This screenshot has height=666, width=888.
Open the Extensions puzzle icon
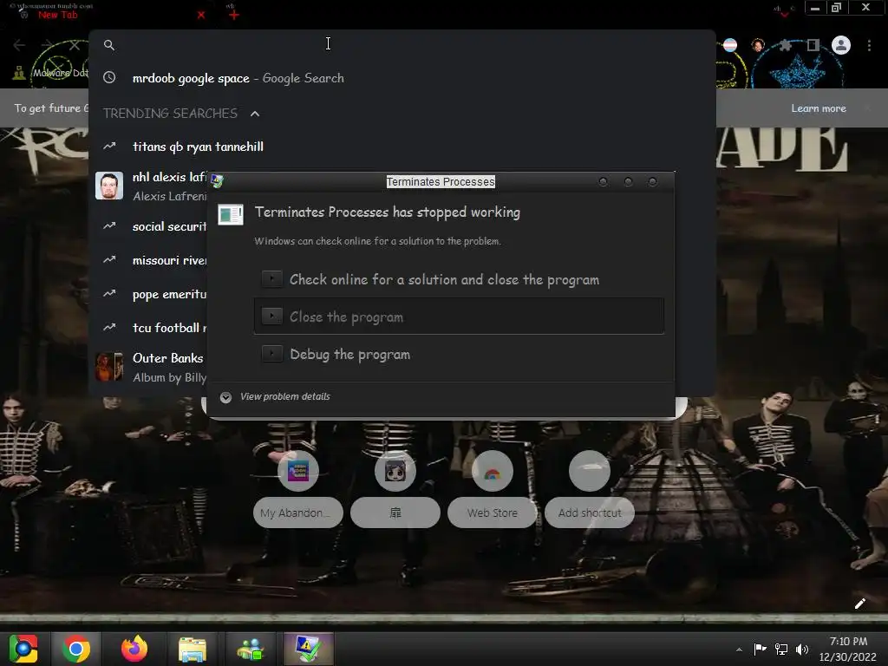(785, 45)
